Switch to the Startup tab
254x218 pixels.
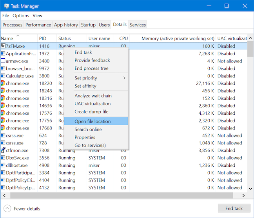coord(88,25)
